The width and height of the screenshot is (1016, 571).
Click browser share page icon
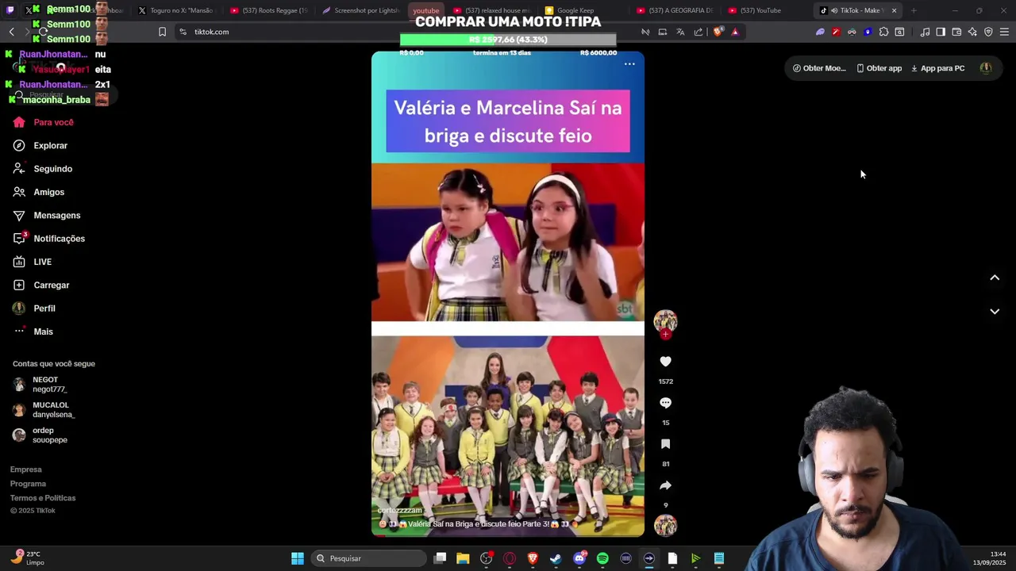click(698, 32)
